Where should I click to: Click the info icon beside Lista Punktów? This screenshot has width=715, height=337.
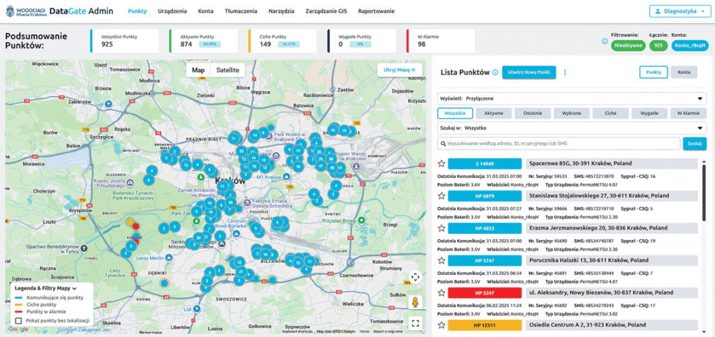(495, 73)
